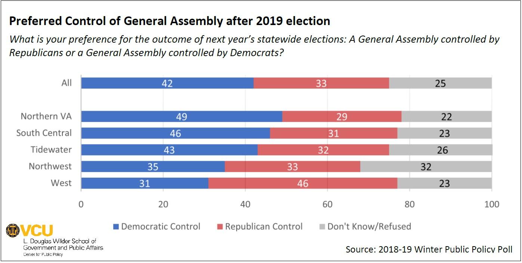
Task: Click the Tidewater axis label
Action: 51,150
